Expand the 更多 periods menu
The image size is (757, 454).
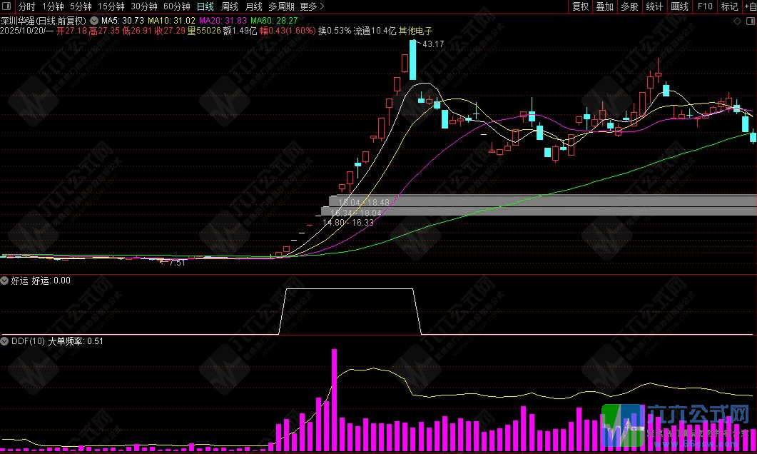(x=312, y=6)
